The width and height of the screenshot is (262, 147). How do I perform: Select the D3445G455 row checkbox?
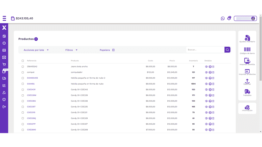23,78
